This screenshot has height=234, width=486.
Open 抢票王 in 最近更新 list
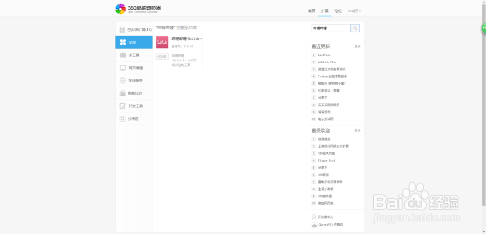(x=323, y=98)
